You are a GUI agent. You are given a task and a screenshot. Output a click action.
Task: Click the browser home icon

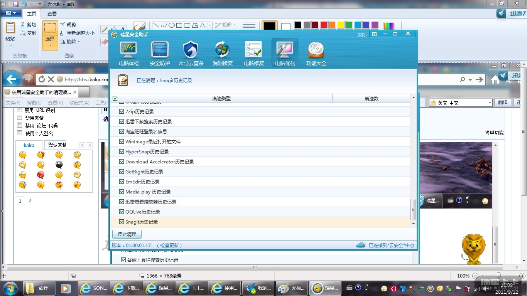495,79
